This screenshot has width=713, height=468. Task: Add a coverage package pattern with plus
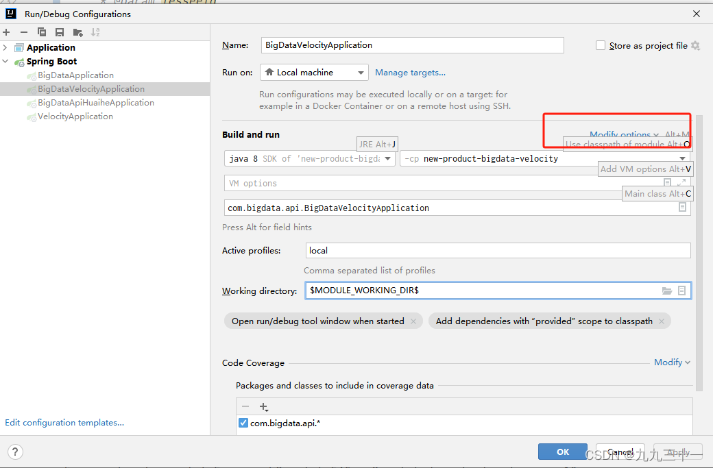pos(264,406)
